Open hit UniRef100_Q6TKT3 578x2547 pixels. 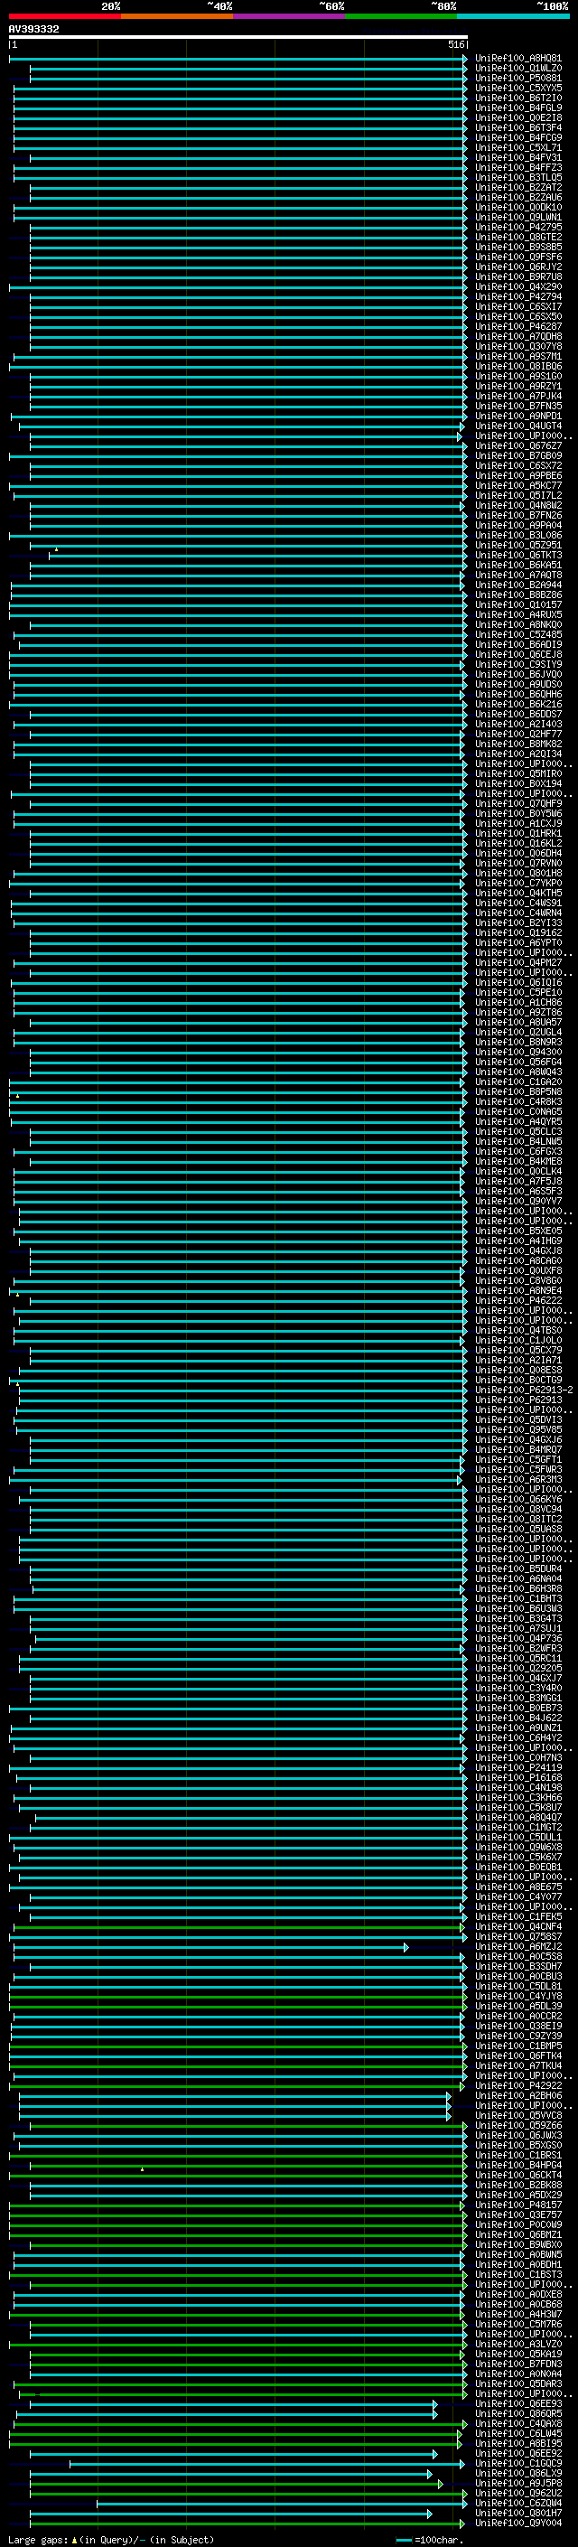click(517, 555)
